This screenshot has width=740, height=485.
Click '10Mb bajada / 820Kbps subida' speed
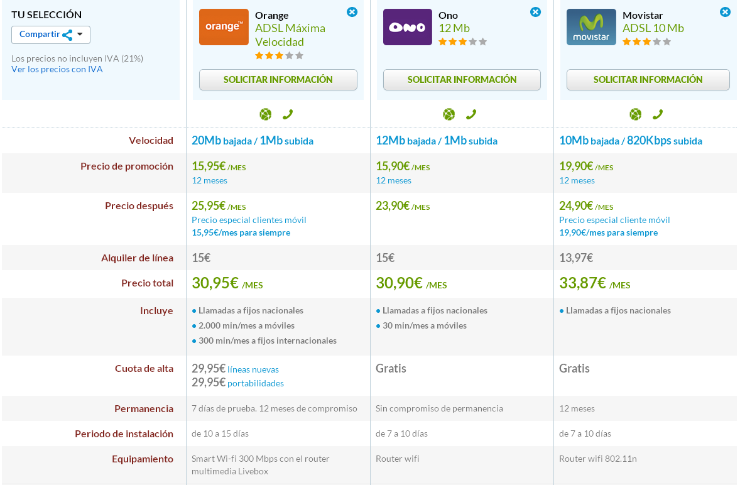pyautogui.click(x=631, y=141)
